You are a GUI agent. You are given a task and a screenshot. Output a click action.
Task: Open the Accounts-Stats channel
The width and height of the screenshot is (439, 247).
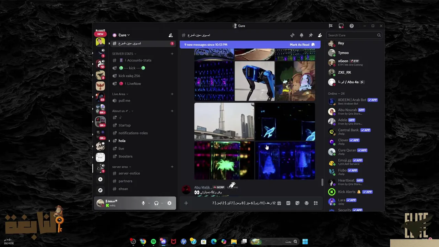point(142,60)
